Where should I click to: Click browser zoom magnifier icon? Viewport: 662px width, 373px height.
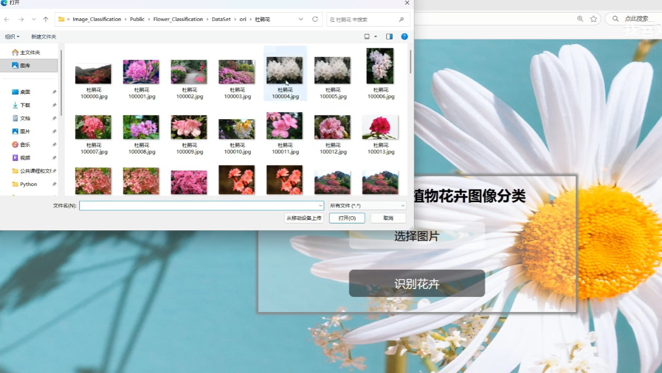[x=580, y=19]
